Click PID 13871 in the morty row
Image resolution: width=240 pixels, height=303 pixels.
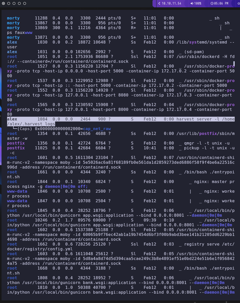(41, 37)
